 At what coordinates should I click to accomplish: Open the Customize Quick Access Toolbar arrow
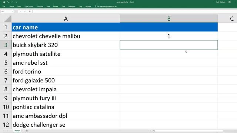[x=16, y=2]
